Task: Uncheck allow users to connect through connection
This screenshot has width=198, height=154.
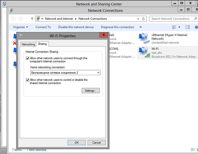Action: [x=27, y=58]
